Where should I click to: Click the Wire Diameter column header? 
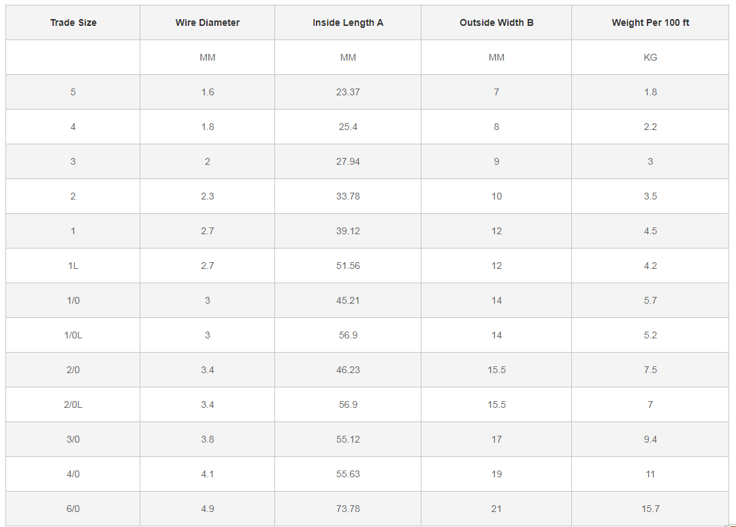208,22
